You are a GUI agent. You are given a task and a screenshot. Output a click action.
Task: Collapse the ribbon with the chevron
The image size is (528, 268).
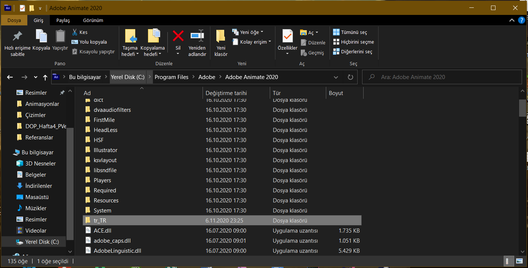tap(512, 21)
